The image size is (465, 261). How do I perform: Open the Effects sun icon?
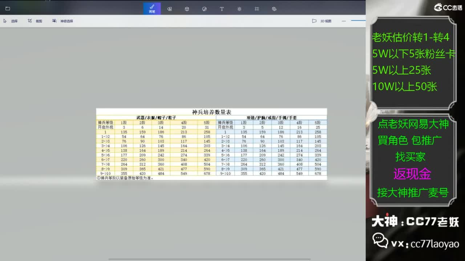[239, 9]
